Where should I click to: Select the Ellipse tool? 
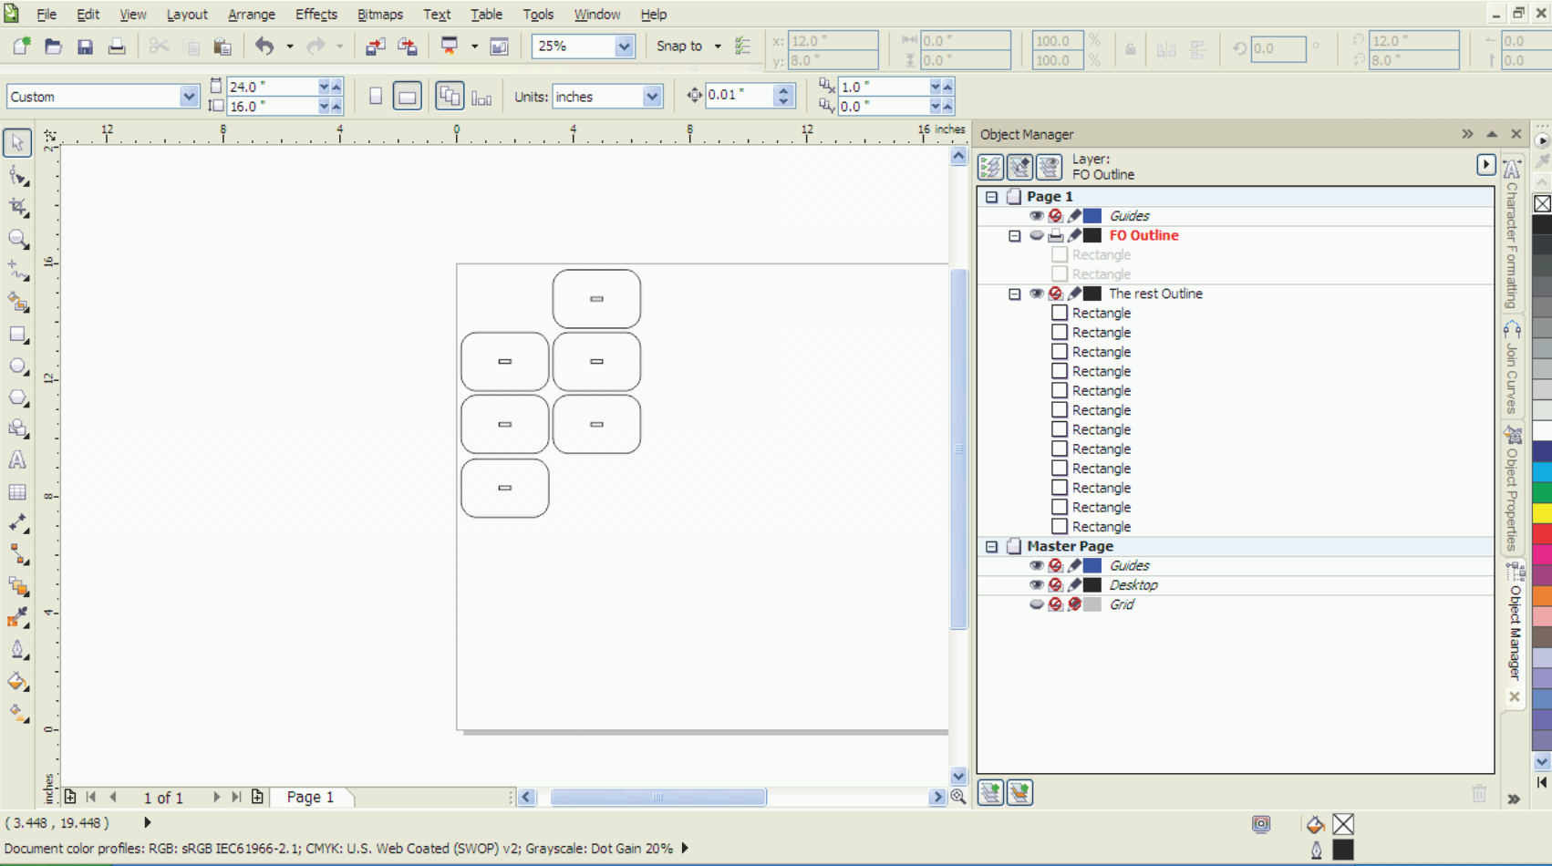(x=17, y=366)
